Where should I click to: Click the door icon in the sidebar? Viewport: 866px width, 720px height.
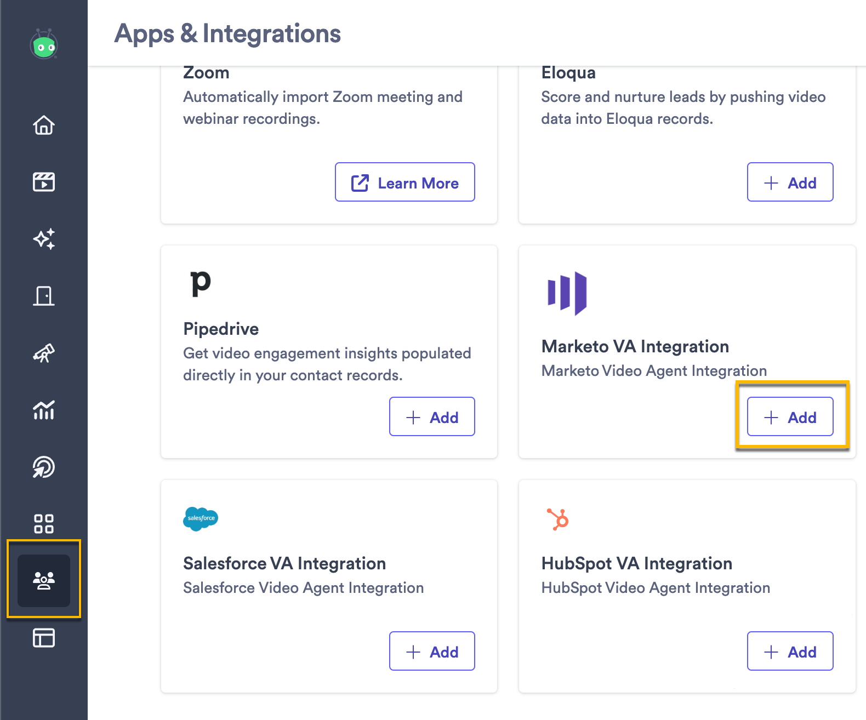tap(44, 296)
